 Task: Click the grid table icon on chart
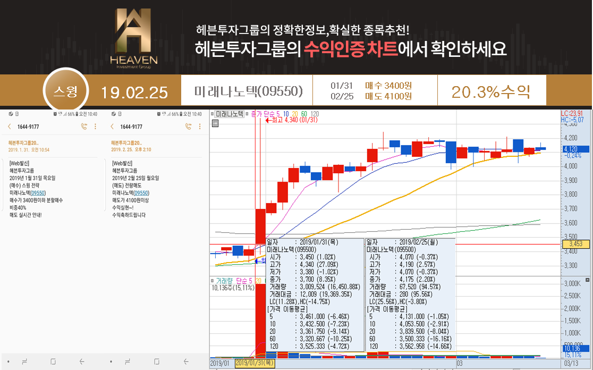[x=215, y=123]
